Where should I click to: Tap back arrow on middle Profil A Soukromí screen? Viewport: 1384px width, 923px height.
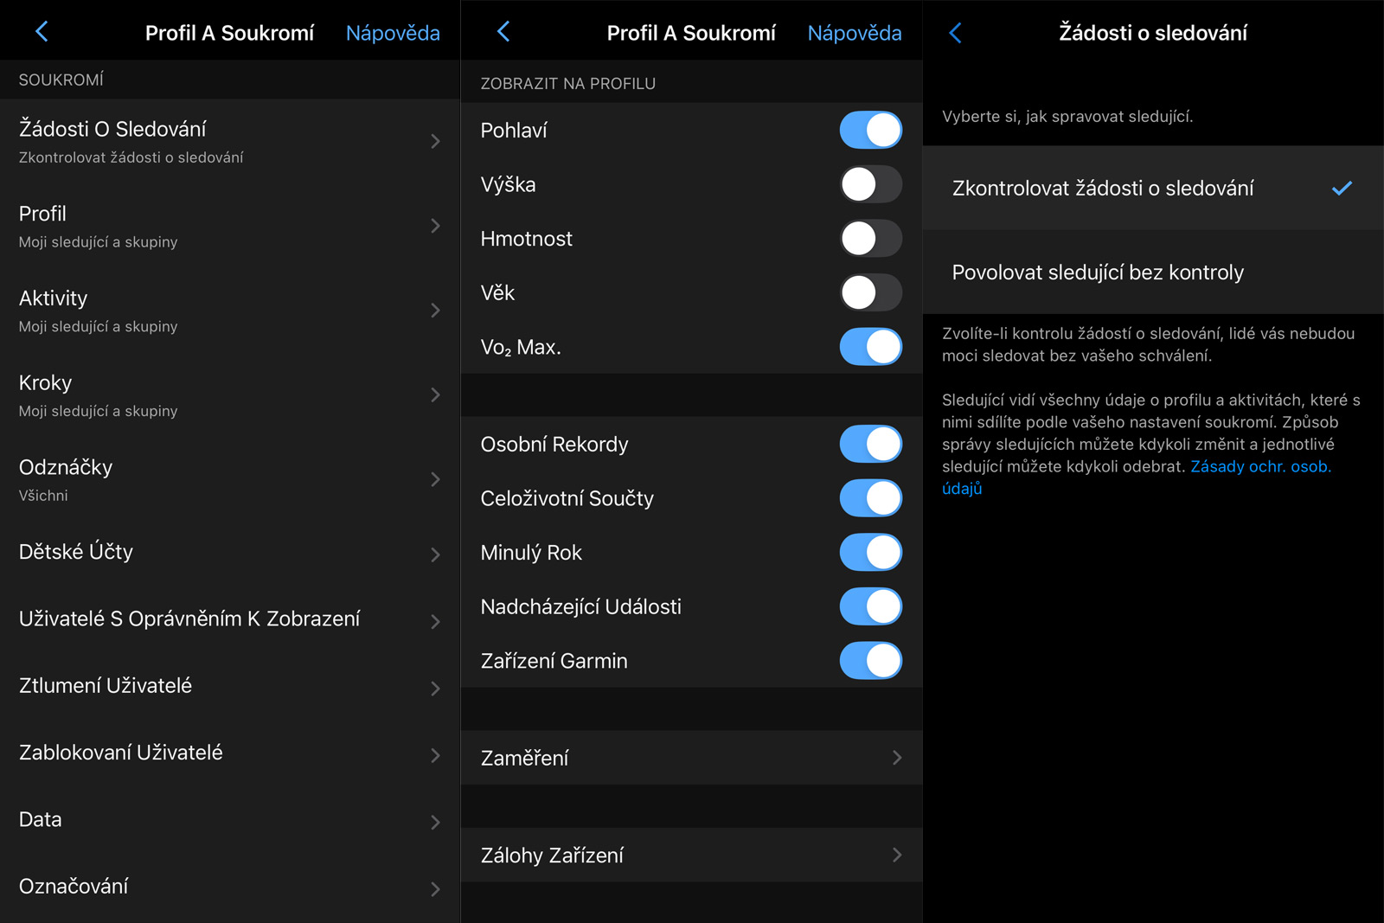(503, 32)
